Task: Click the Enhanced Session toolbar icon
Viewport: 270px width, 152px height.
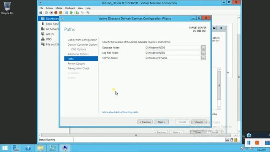Action: (88, 13)
